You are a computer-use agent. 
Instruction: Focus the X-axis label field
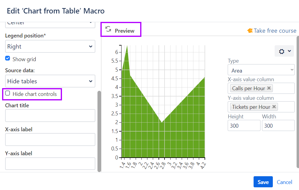(50, 139)
